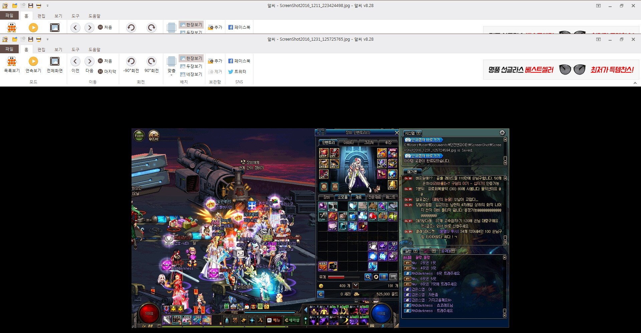Open 파일 menu in front window
Image resolution: width=641 pixels, height=333 pixels.
pos(9,49)
